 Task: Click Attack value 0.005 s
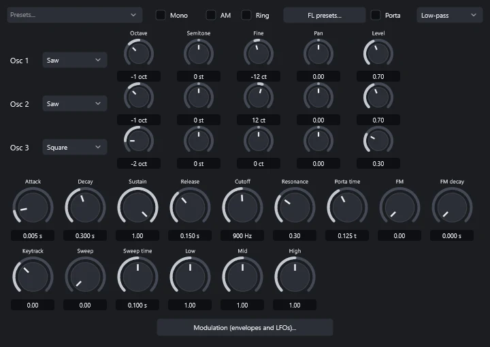pos(33,235)
